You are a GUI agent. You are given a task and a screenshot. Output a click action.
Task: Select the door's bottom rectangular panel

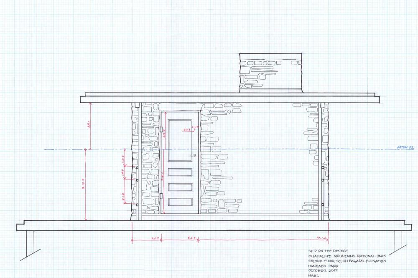(x=180, y=202)
